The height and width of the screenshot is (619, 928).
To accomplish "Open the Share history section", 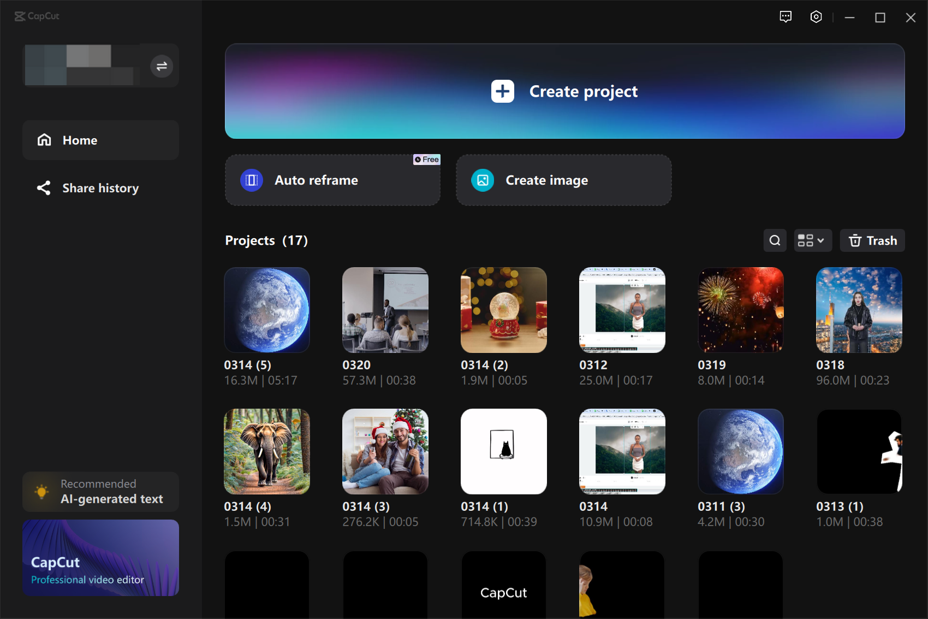I will [x=100, y=188].
